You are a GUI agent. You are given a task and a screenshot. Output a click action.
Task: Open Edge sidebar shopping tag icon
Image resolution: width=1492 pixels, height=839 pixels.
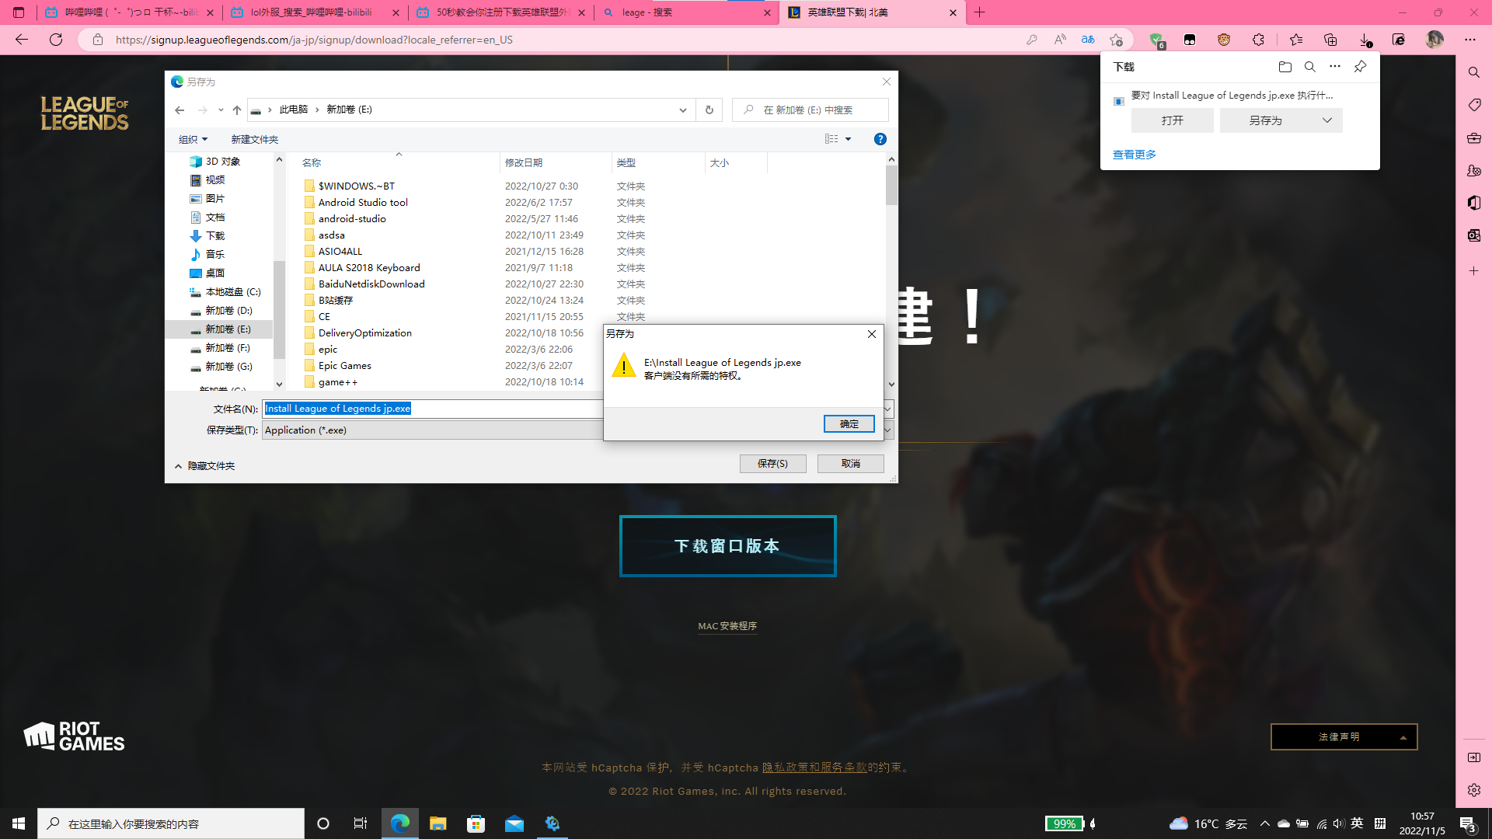tap(1474, 105)
